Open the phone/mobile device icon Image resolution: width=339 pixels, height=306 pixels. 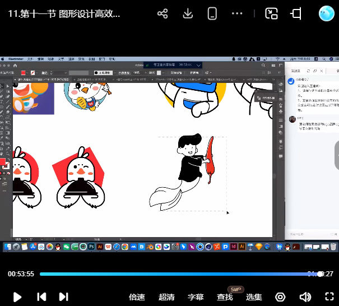212,13
